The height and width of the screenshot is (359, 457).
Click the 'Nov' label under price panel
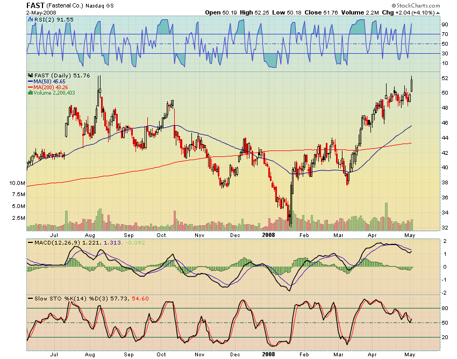[x=199, y=235]
